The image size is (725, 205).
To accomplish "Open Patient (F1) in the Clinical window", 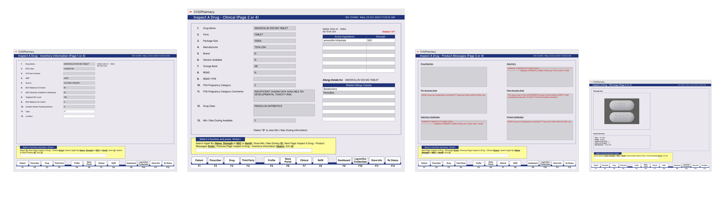I will [x=199, y=160].
